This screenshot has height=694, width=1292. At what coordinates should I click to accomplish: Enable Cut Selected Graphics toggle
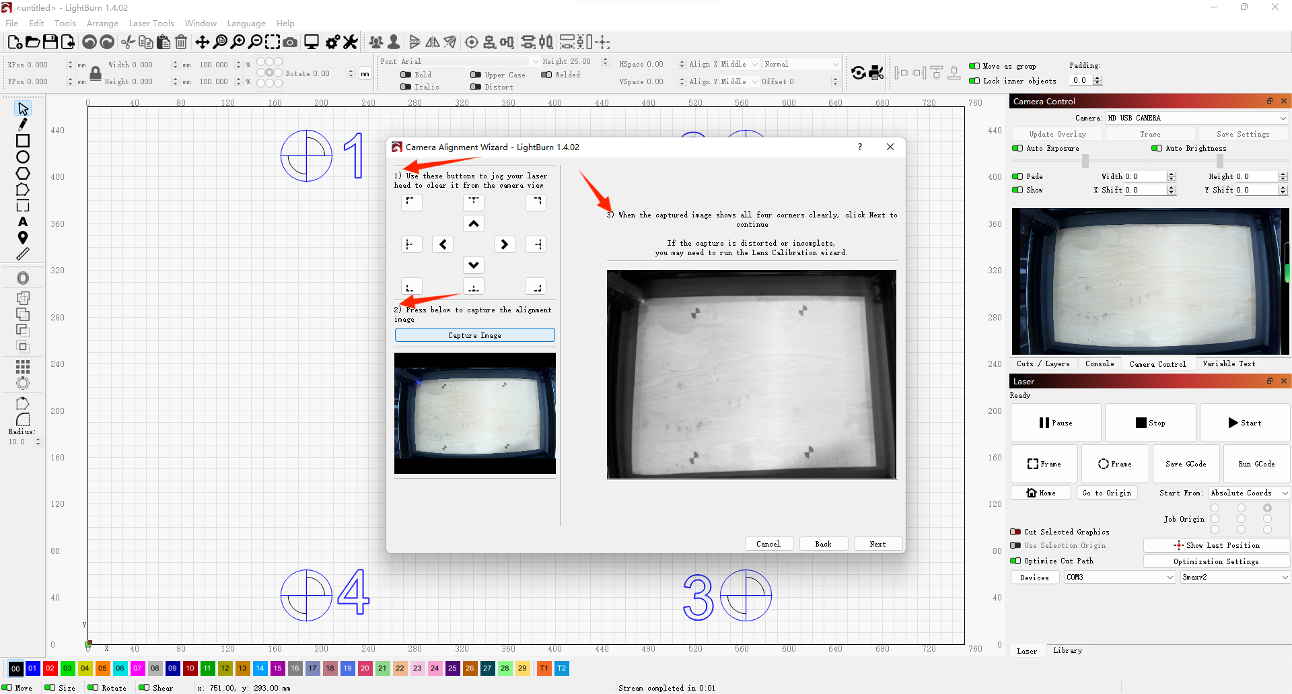coord(1015,532)
